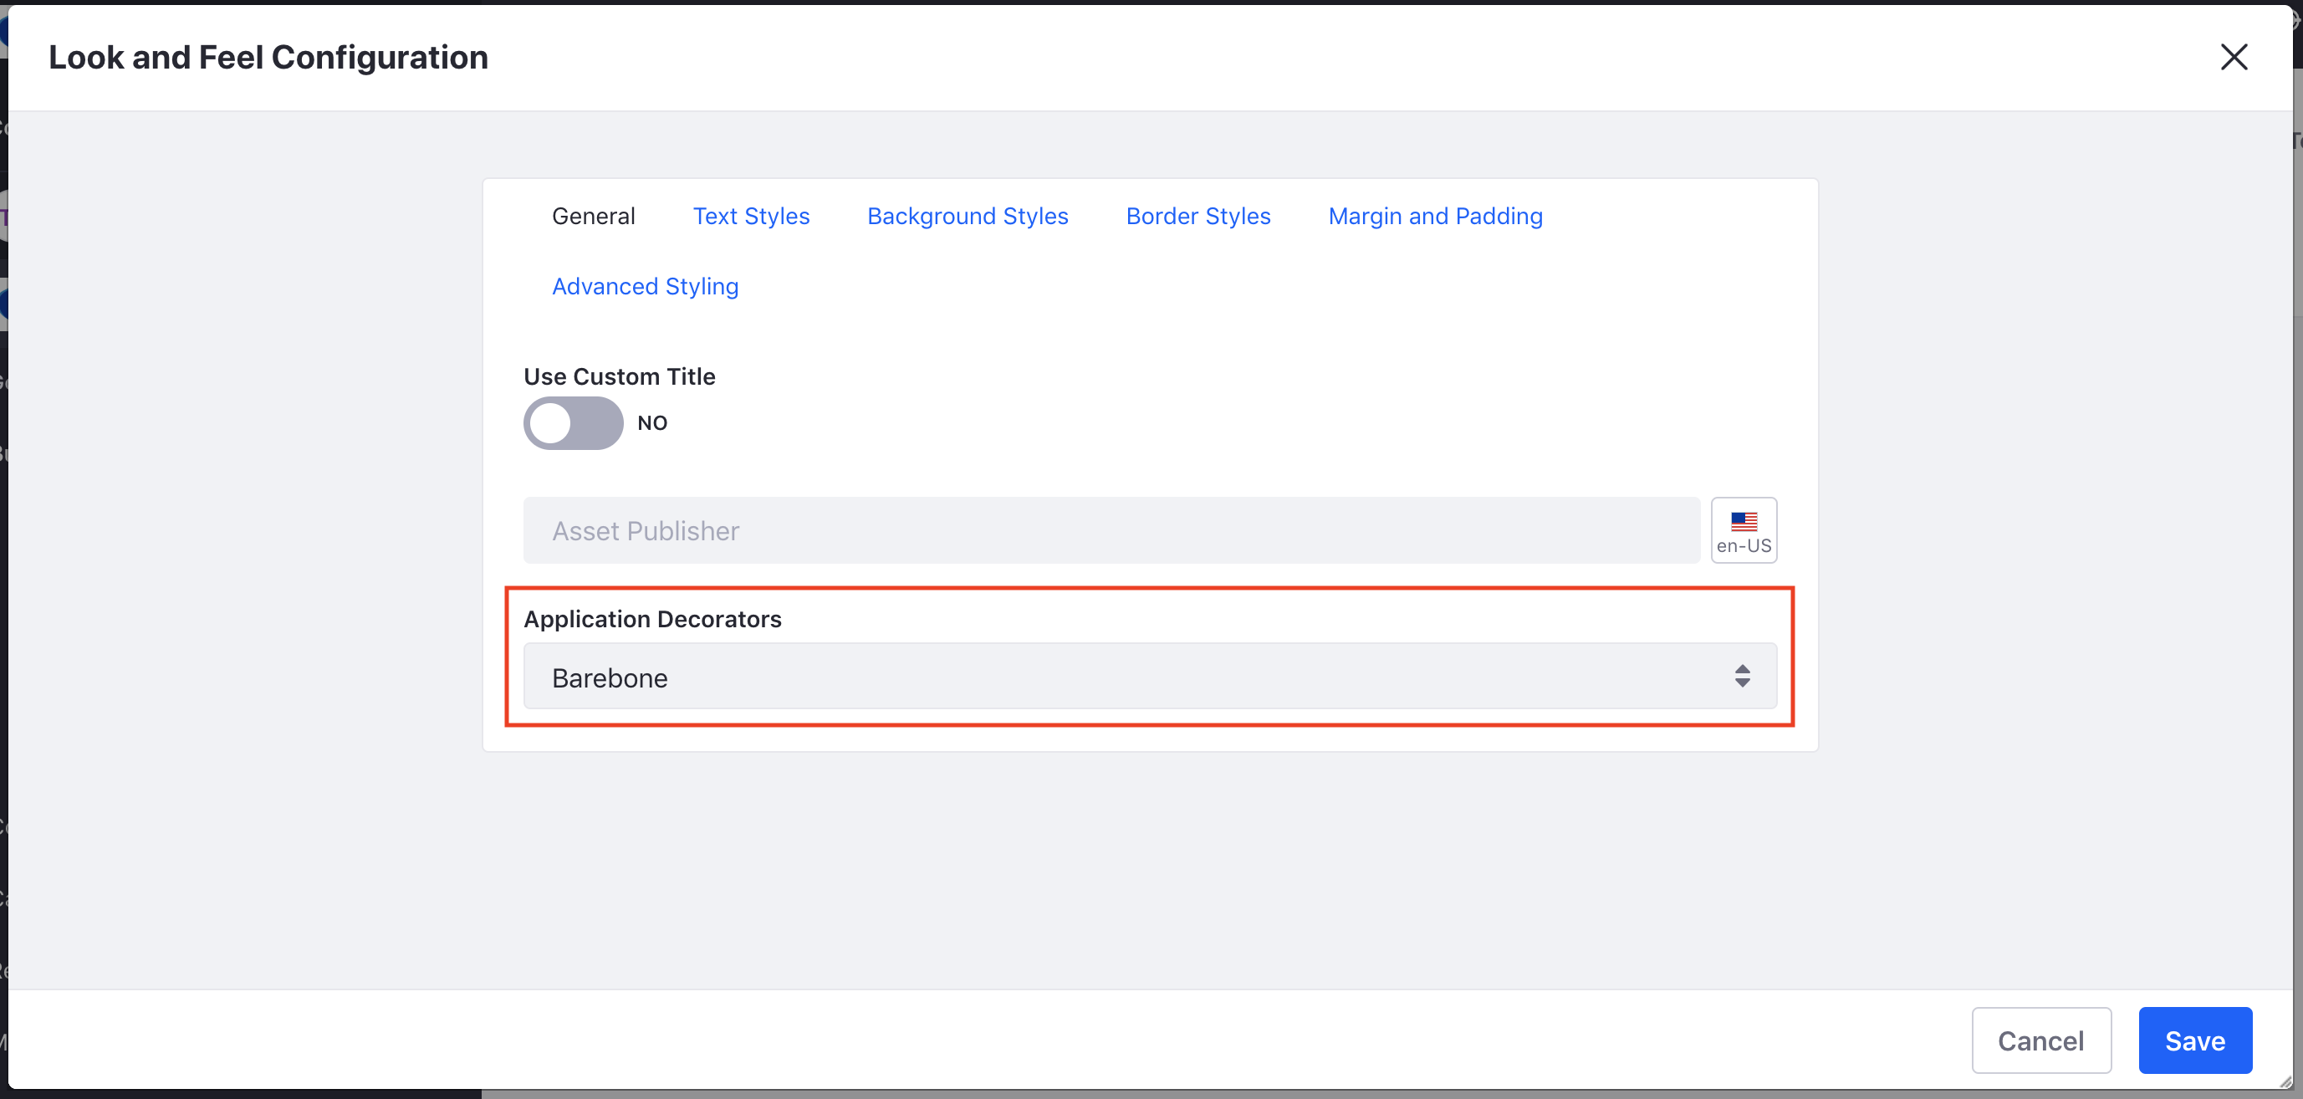Image resolution: width=2303 pixels, height=1099 pixels.
Task: Click the Save button
Action: (2195, 1040)
